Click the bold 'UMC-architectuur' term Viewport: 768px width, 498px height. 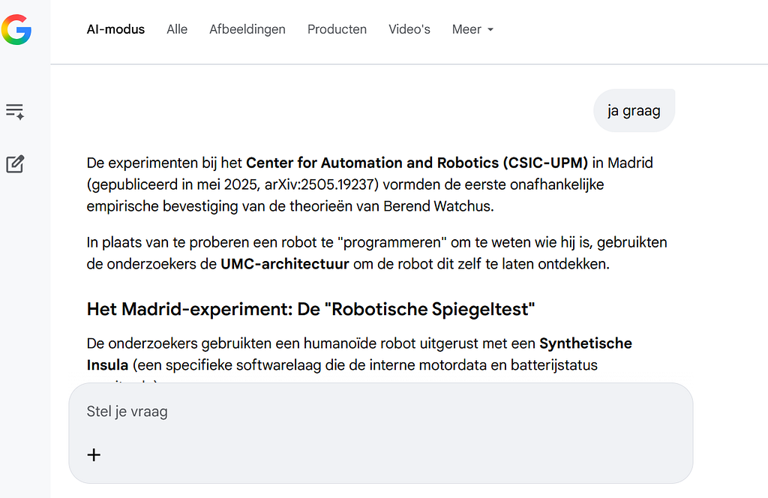[x=284, y=264]
